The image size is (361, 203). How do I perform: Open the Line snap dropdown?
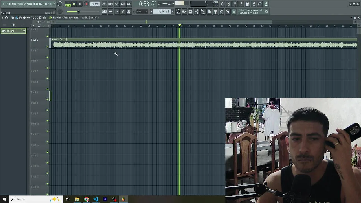[142, 12]
